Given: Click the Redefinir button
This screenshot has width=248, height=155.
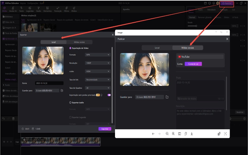Looking at the screenshot, I should pos(240,112).
